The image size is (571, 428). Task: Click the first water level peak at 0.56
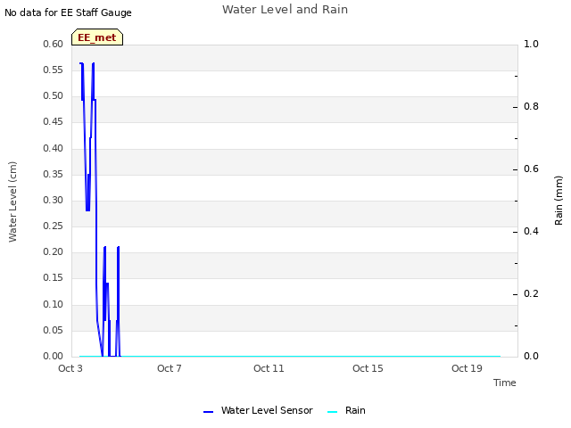pos(81,63)
